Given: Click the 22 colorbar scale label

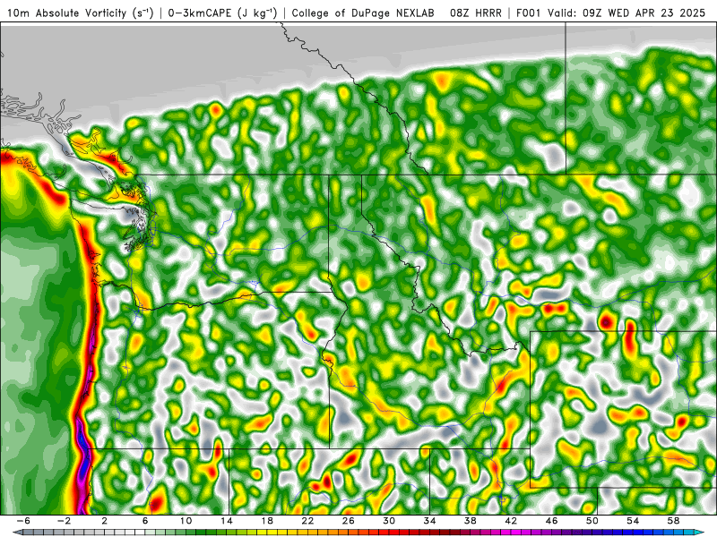Looking at the screenshot, I should (307, 521).
